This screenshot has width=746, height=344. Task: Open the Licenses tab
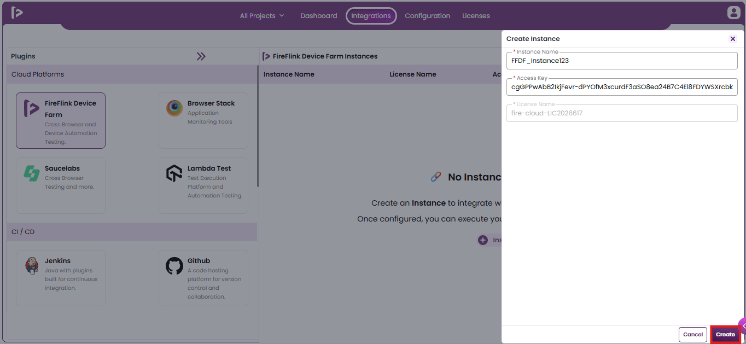pos(476,16)
